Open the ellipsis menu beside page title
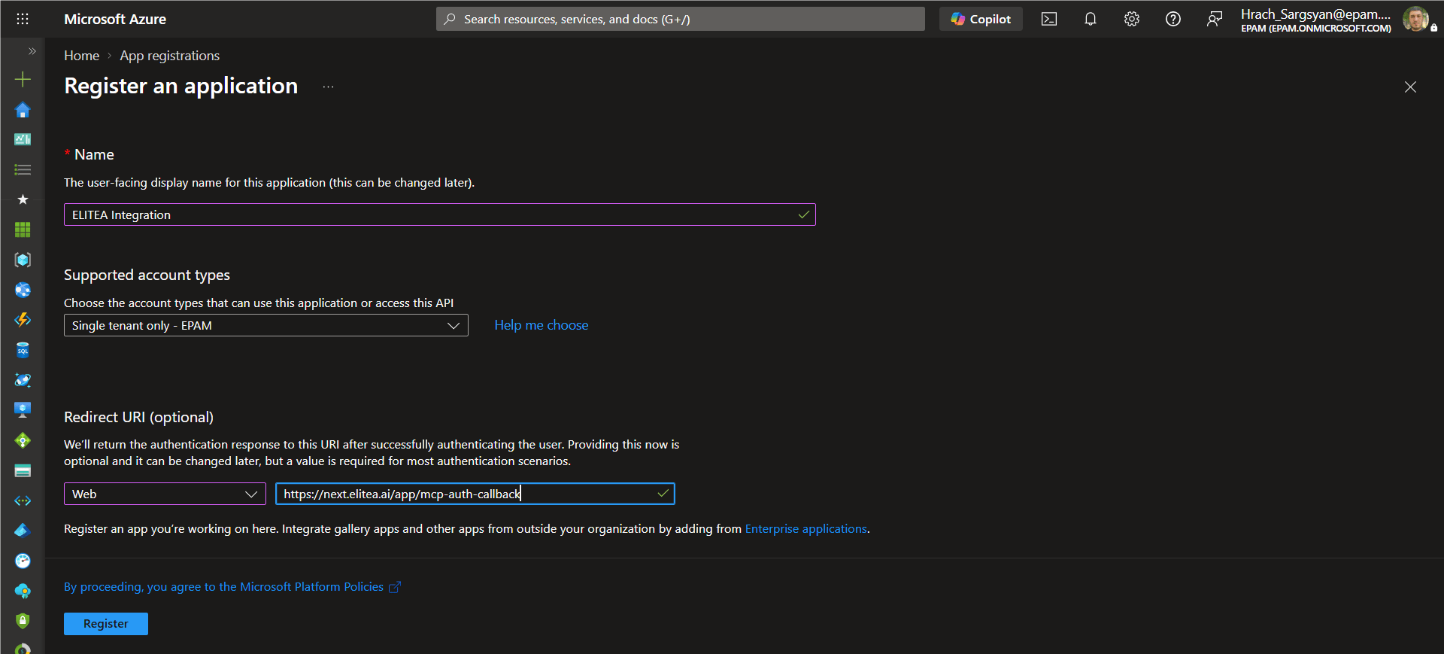 click(328, 87)
